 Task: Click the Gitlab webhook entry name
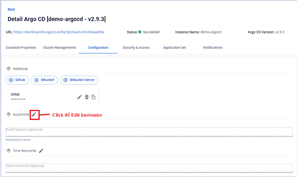15,94
